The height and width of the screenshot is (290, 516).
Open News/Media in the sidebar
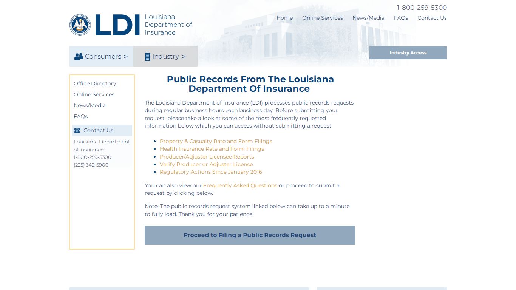tap(90, 105)
